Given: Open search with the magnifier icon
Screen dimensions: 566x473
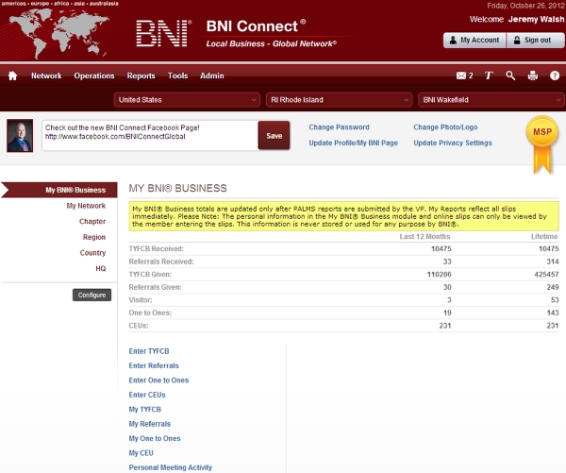Looking at the screenshot, I should (x=510, y=76).
